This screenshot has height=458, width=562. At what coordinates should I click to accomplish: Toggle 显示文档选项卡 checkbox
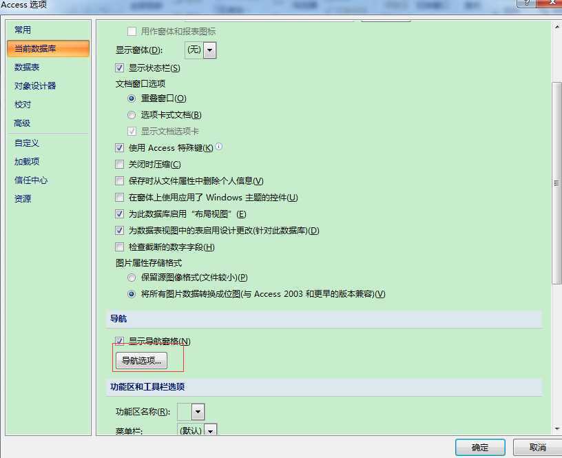coord(132,131)
